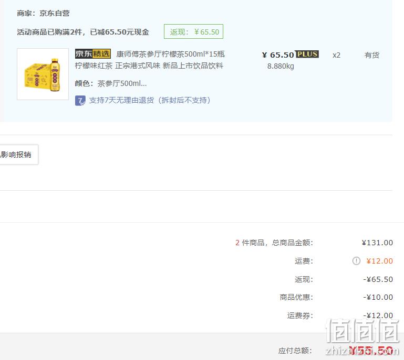404x360 pixels.
Task: Click the 颜色:茶参厅500ml... option text
Action: [x=111, y=83]
